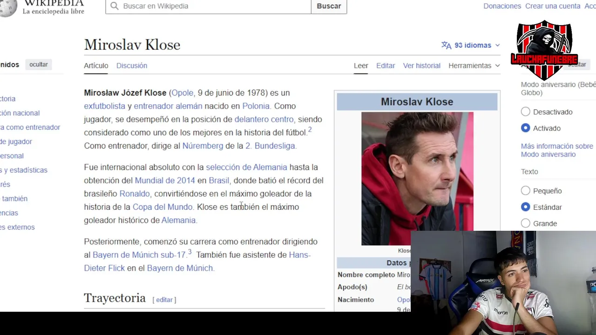Follow the exfutbolista link
Viewport: 596px width, 335px height.
click(105, 106)
